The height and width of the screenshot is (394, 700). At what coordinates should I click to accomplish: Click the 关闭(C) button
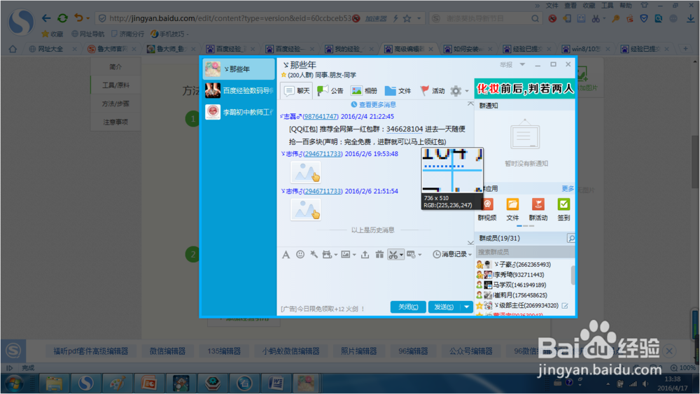click(408, 307)
